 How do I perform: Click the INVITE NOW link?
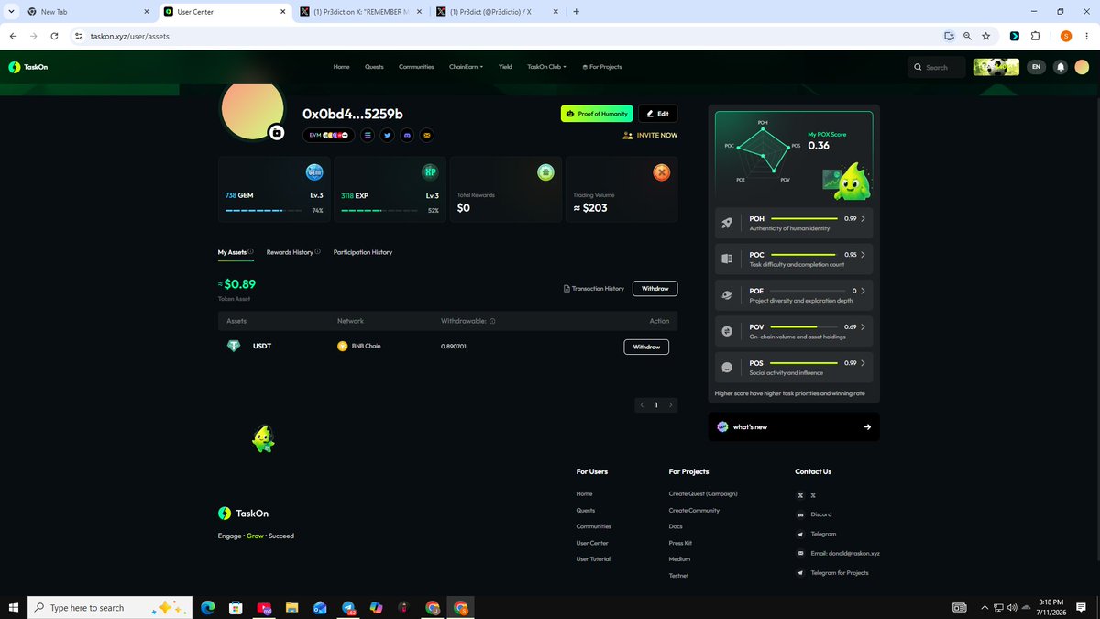tap(650, 135)
